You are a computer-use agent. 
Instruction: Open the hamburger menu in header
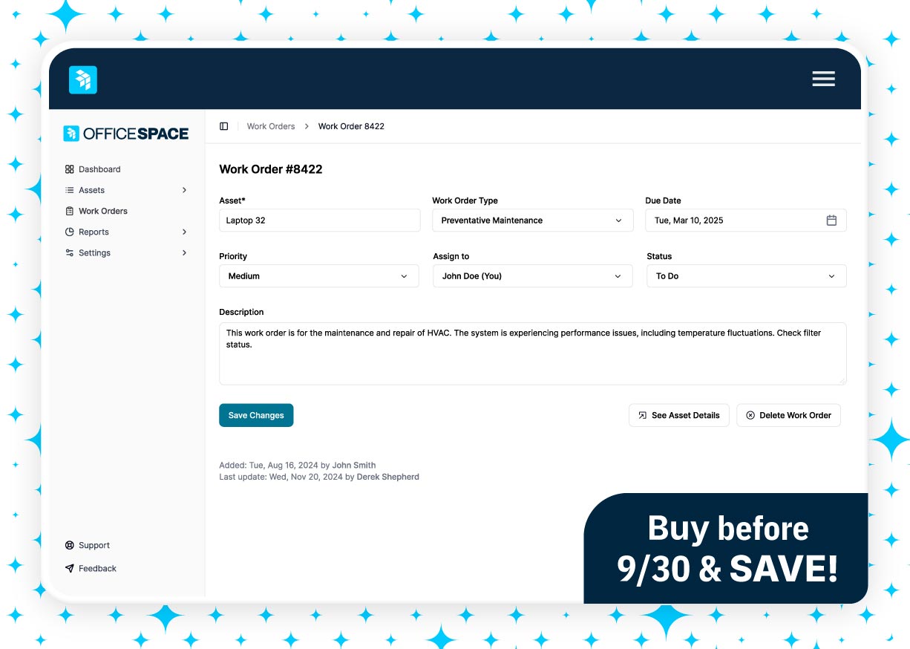pyautogui.click(x=823, y=79)
